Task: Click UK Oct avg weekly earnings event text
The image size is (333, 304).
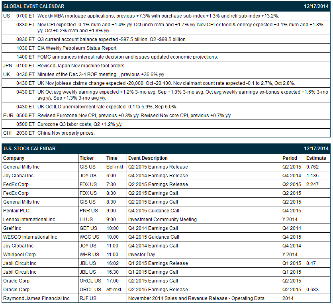Action: tap(183, 95)
